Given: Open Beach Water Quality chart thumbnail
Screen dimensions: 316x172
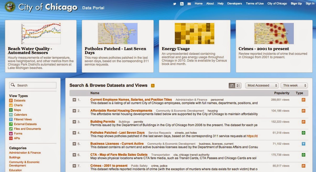Looking at the screenshot, I should coord(41,33).
